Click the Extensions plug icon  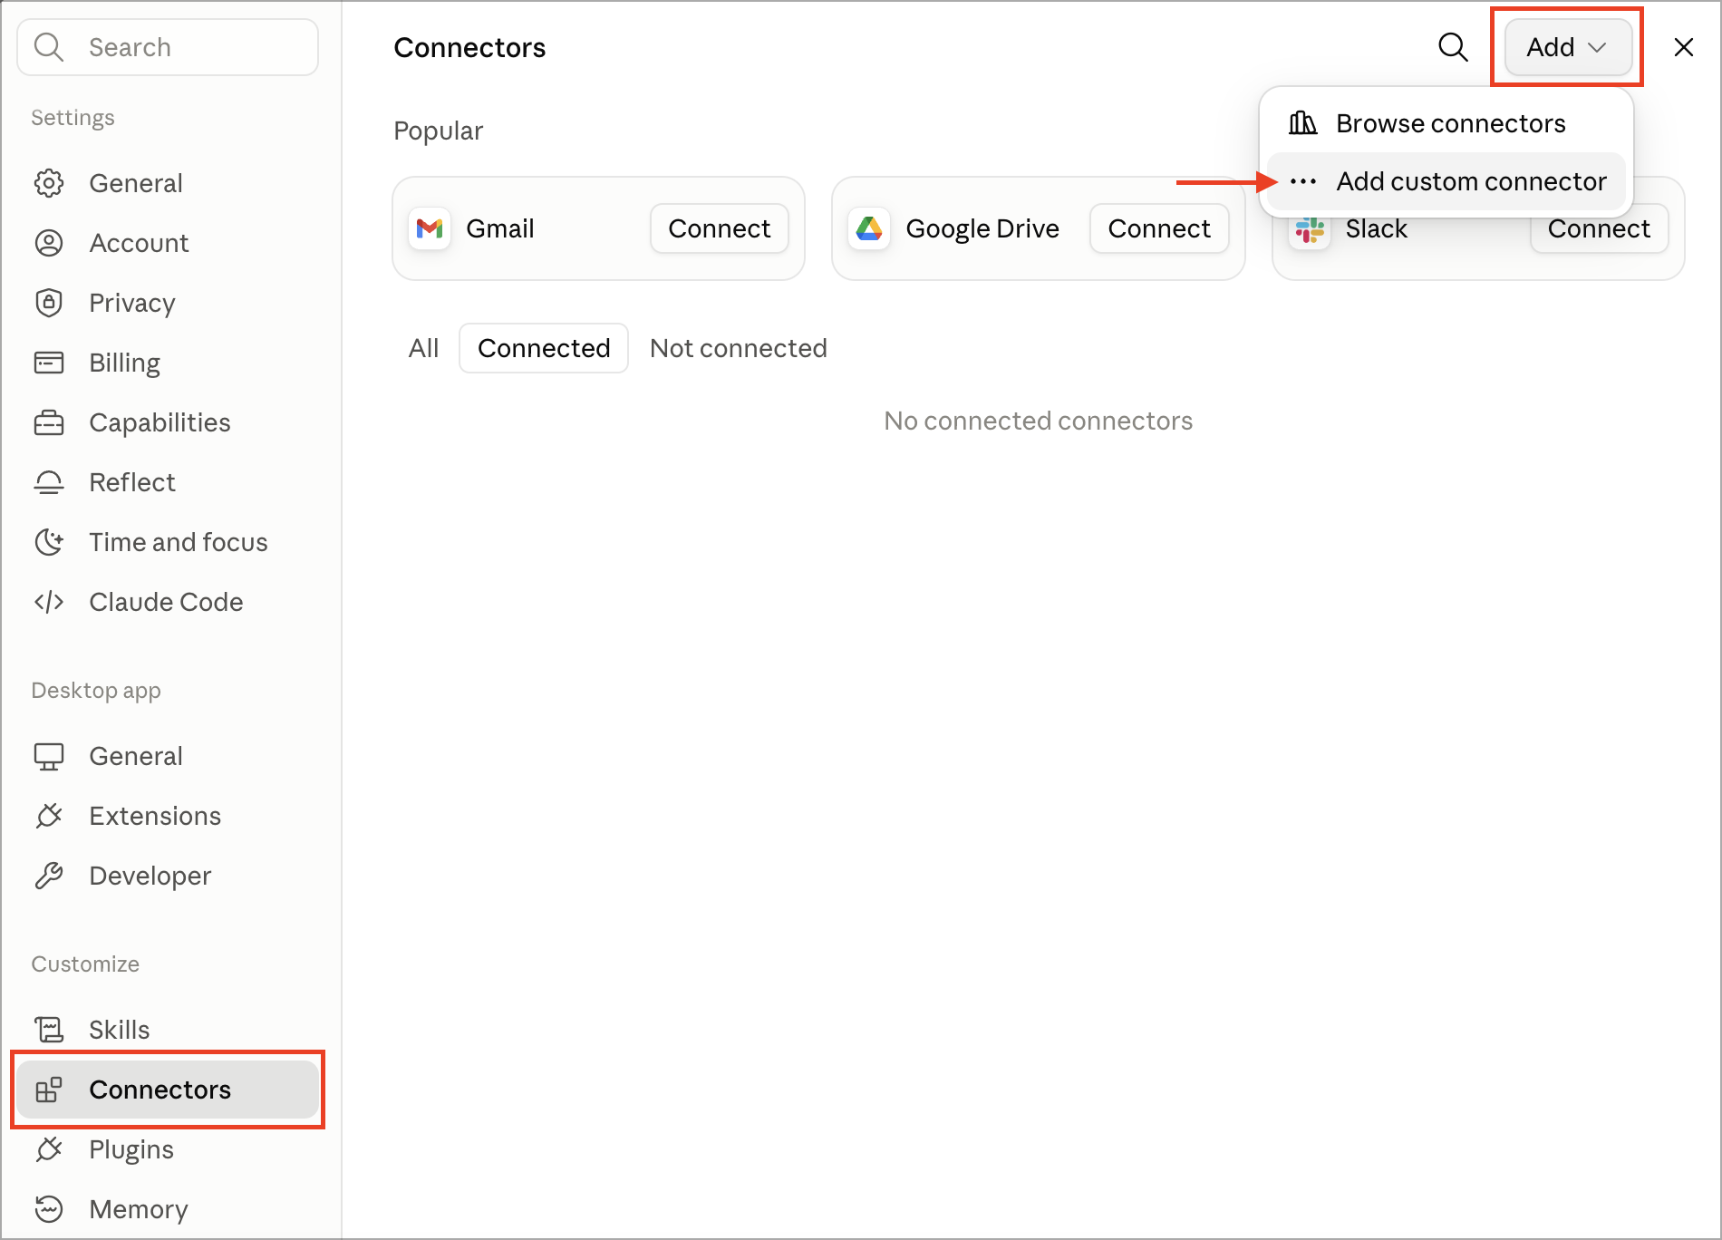point(49,816)
